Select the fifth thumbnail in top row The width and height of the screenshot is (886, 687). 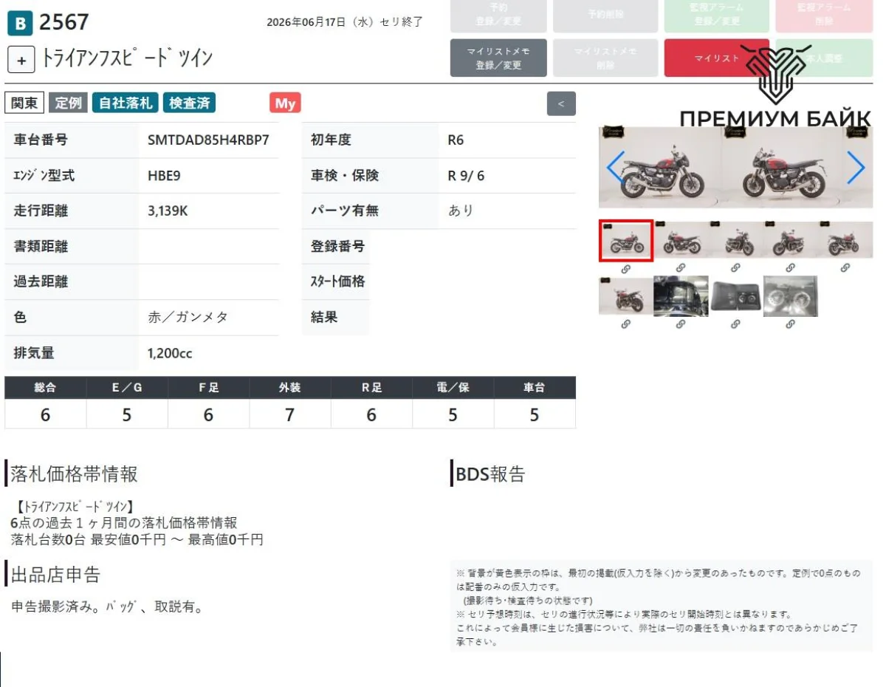pyautogui.click(x=845, y=240)
